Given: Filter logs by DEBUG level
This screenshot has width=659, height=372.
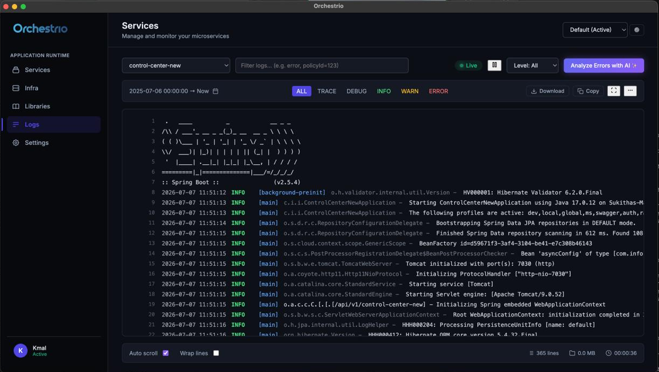Looking at the screenshot, I should [x=357, y=92].
